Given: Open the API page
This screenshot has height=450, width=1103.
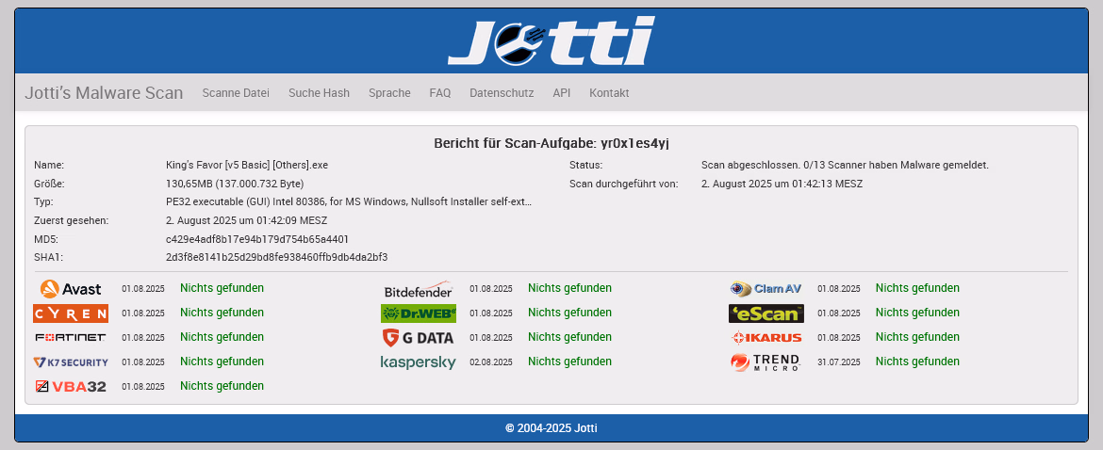Looking at the screenshot, I should tap(561, 92).
